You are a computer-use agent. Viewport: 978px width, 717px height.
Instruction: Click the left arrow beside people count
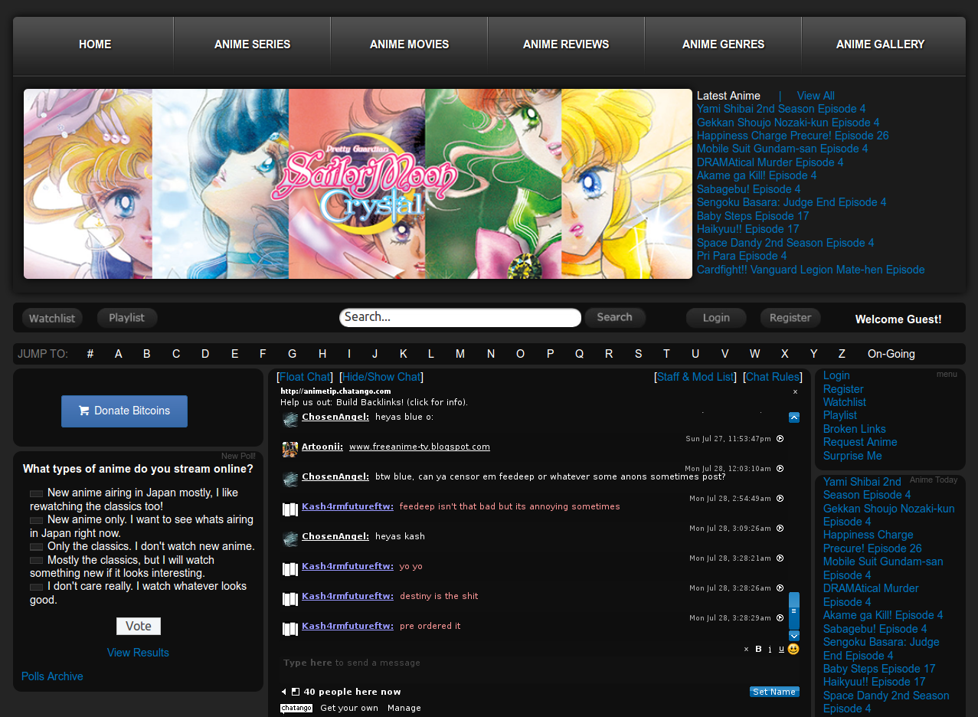pyautogui.click(x=284, y=692)
